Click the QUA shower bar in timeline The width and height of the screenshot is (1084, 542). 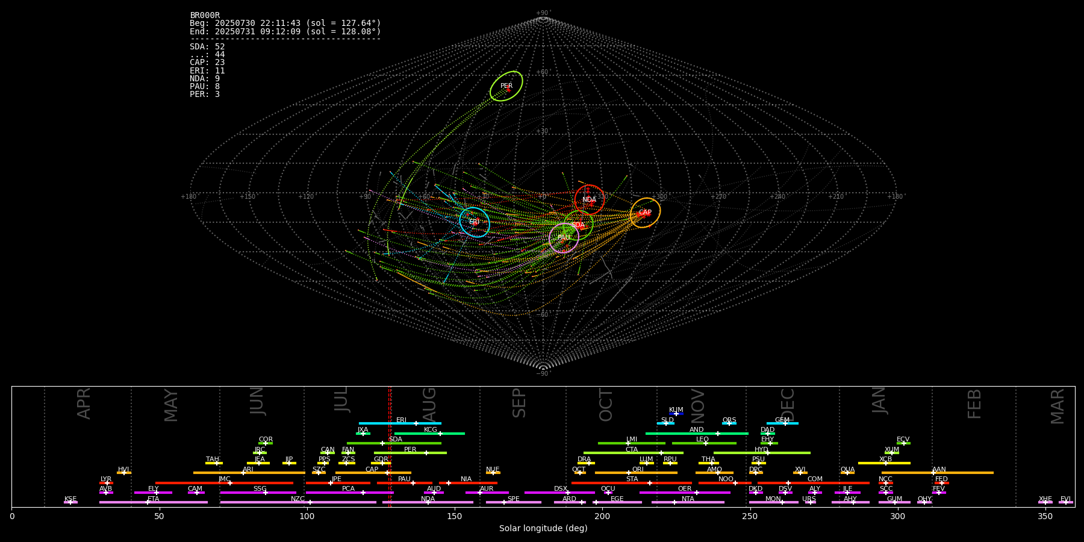[847, 473]
